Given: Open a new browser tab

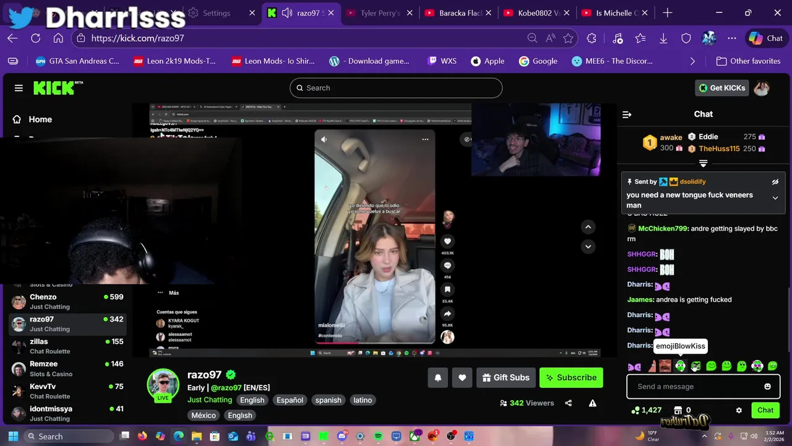Looking at the screenshot, I should click(667, 13).
